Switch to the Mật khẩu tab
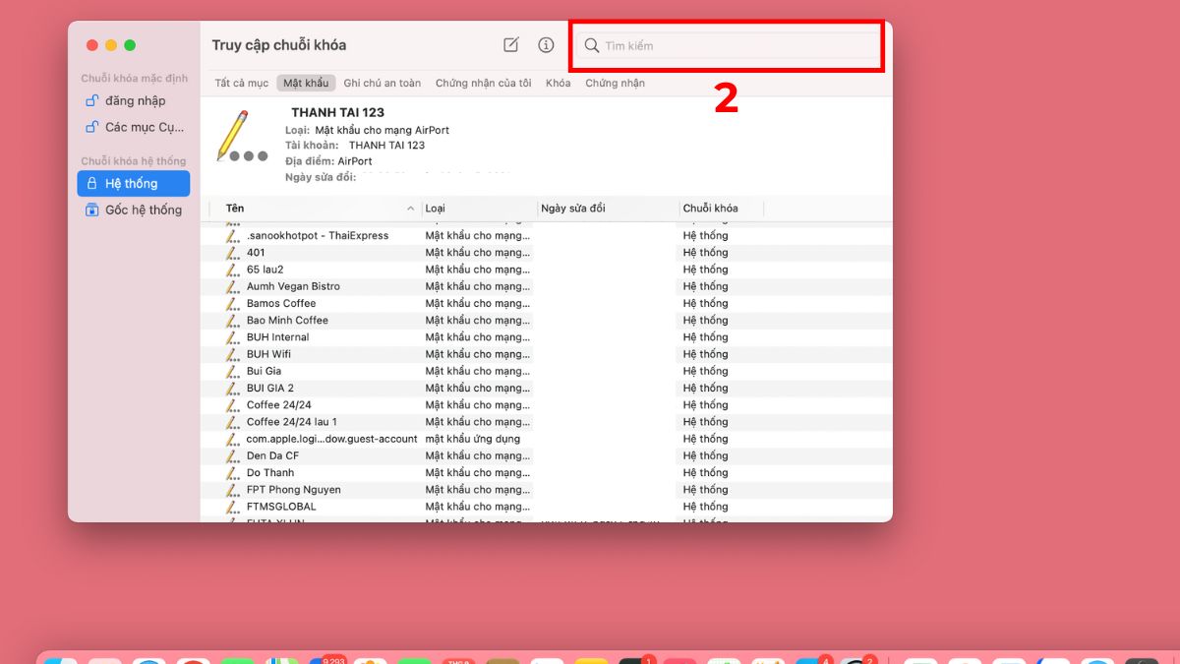This screenshot has height=664, width=1180. 306,84
